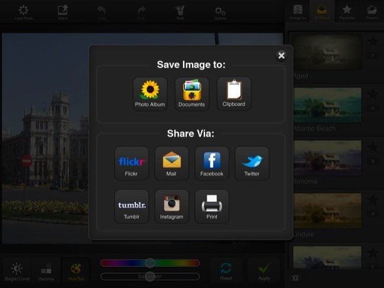Favorite the Aged effect with star
The height and width of the screenshot is (288, 384).
[x=373, y=41]
